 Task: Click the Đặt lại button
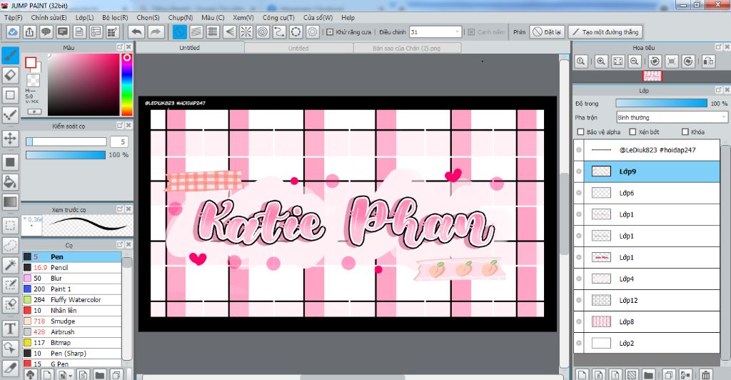click(548, 31)
